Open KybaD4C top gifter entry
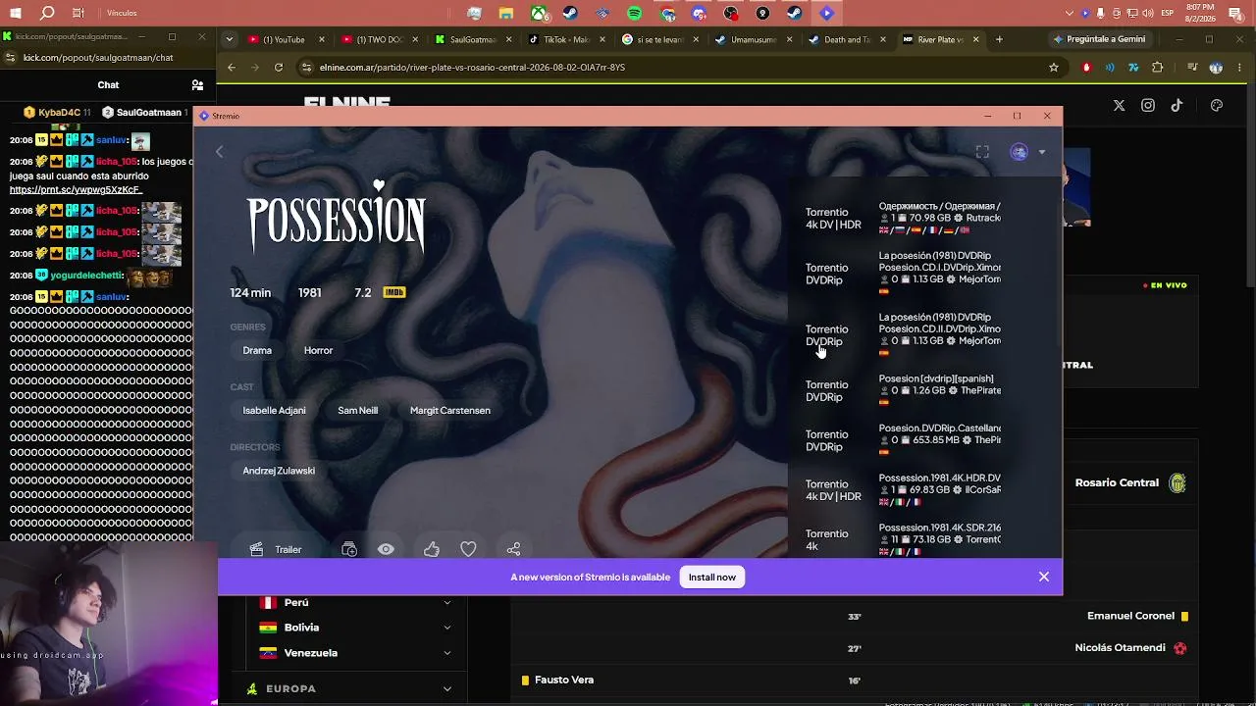 [x=57, y=112]
